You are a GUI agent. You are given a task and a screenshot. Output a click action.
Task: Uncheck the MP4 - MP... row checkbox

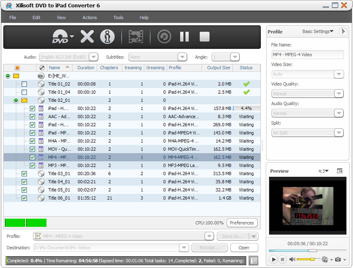(x=33, y=157)
